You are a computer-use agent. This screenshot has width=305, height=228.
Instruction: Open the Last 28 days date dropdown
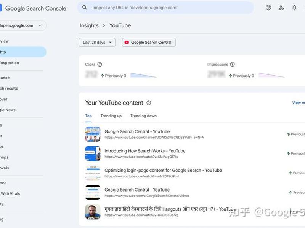pyautogui.click(x=97, y=42)
